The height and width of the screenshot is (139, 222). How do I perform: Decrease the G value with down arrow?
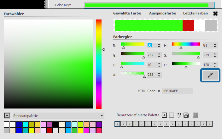point(159,57)
